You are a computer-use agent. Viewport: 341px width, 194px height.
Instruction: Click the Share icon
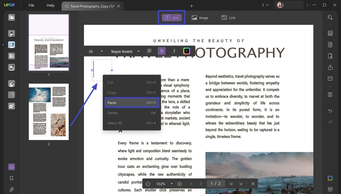click(330, 67)
